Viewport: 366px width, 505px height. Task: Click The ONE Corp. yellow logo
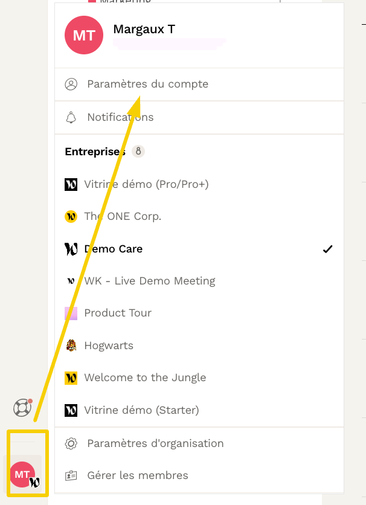pyautogui.click(x=71, y=216)
